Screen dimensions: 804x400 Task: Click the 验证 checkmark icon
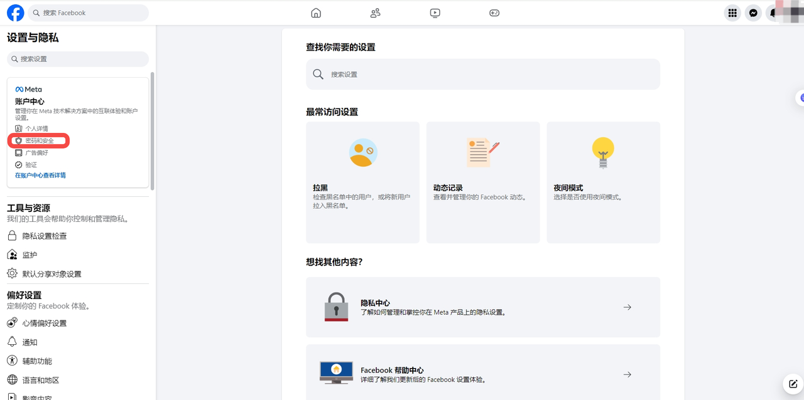[19, 164]
